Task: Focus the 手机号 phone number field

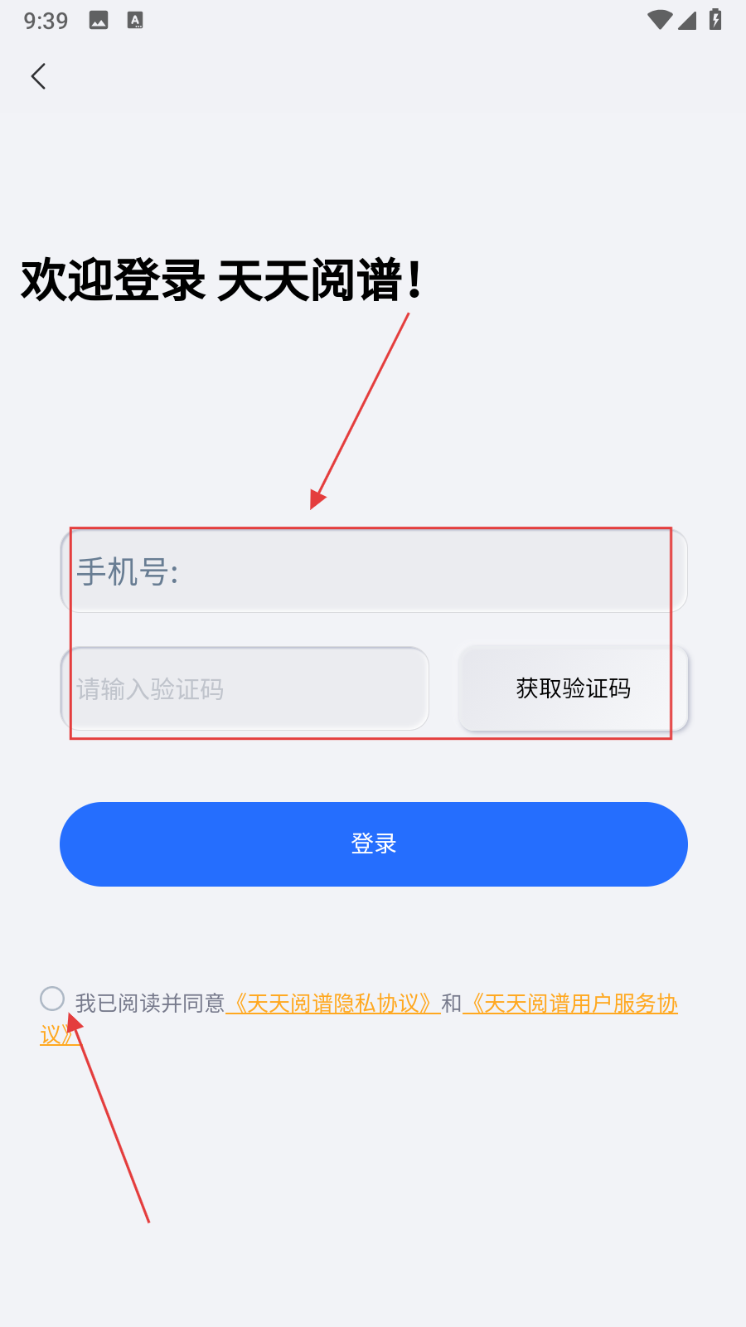Action: tap(374, 571)
